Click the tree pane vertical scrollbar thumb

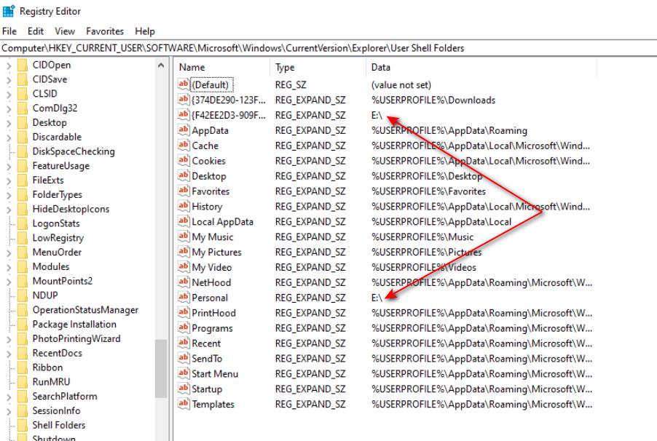coord(161,368)
